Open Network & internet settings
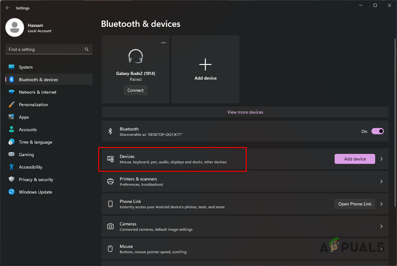This screenshot has width=397, height=266. (x=37, y=92)
